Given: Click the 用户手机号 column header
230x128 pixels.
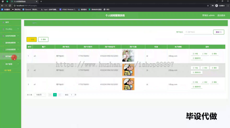Looking at the screenshot, I should coord(88,47).
